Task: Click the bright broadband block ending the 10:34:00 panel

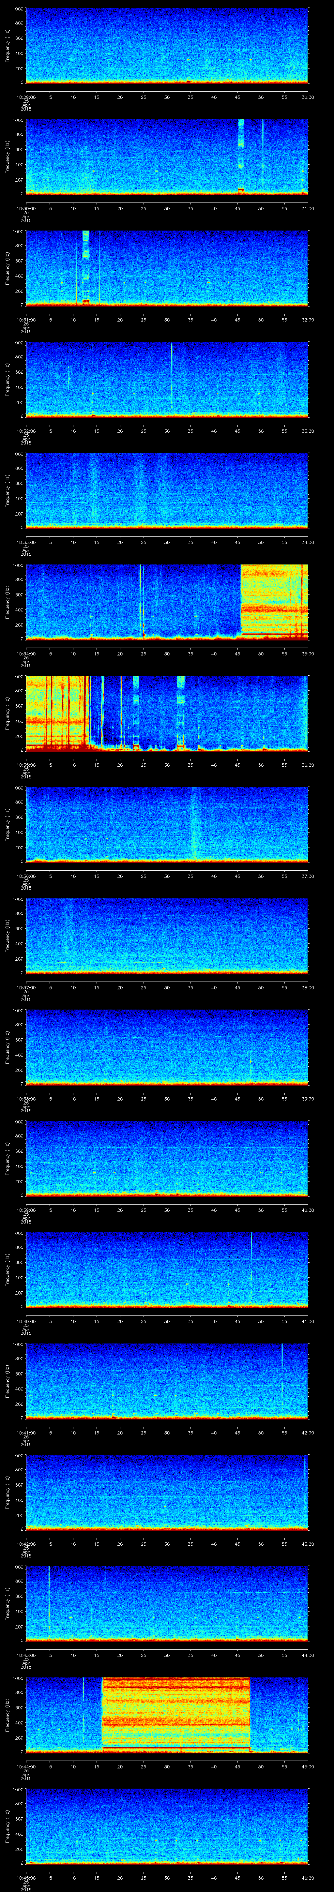Action: click(x=275, y=602)
